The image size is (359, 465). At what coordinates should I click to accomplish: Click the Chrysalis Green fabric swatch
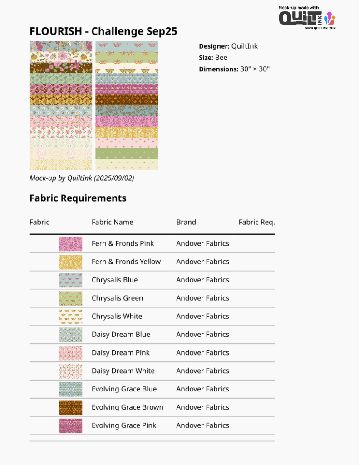70,298
